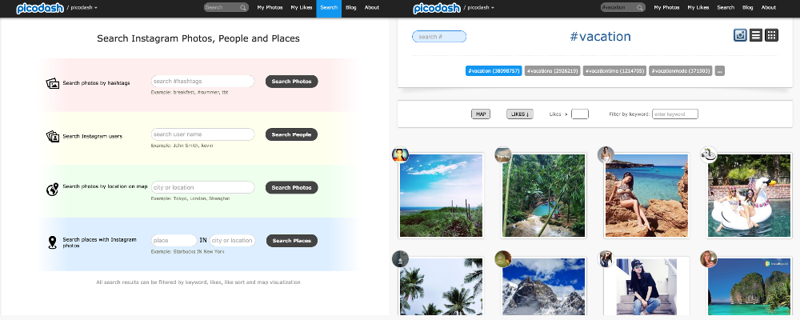Click the 'search user name' input field
The image size is (800, 320).
coord(202,134)
